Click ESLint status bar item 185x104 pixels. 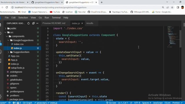click(x=167, y=103)
